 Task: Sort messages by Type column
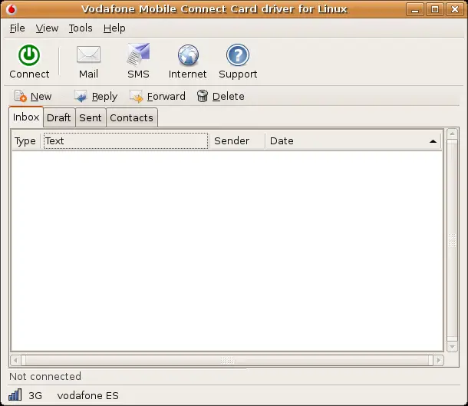coord(25,141)
